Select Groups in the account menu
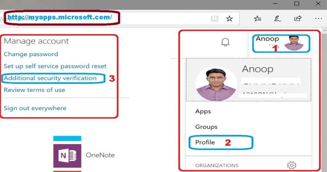The image size is (327, 172). [x=206, y=127]
